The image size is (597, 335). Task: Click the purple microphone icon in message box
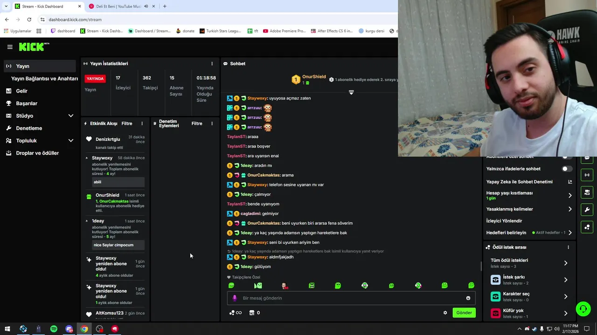click(x=235, y=298)
